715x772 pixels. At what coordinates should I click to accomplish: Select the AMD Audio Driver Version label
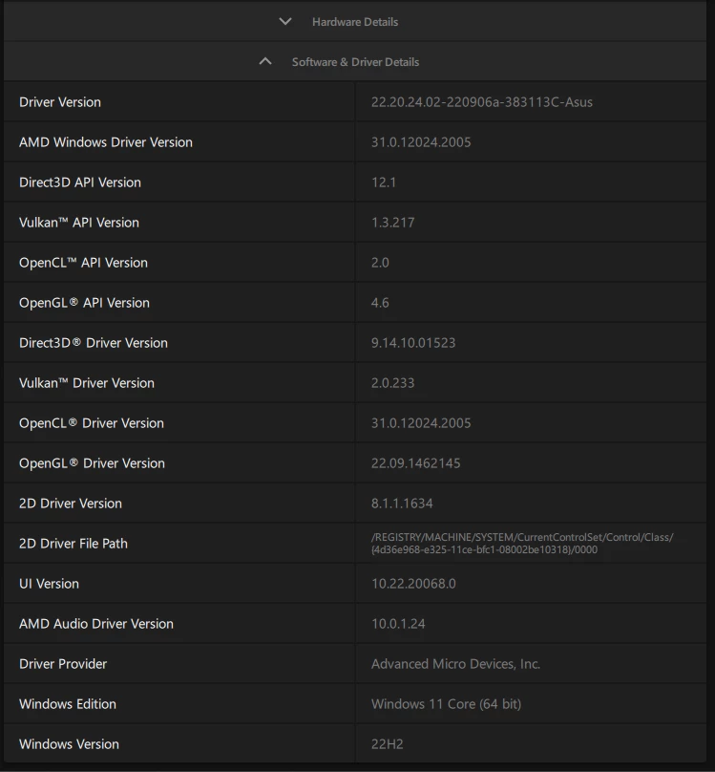point(96,624)
